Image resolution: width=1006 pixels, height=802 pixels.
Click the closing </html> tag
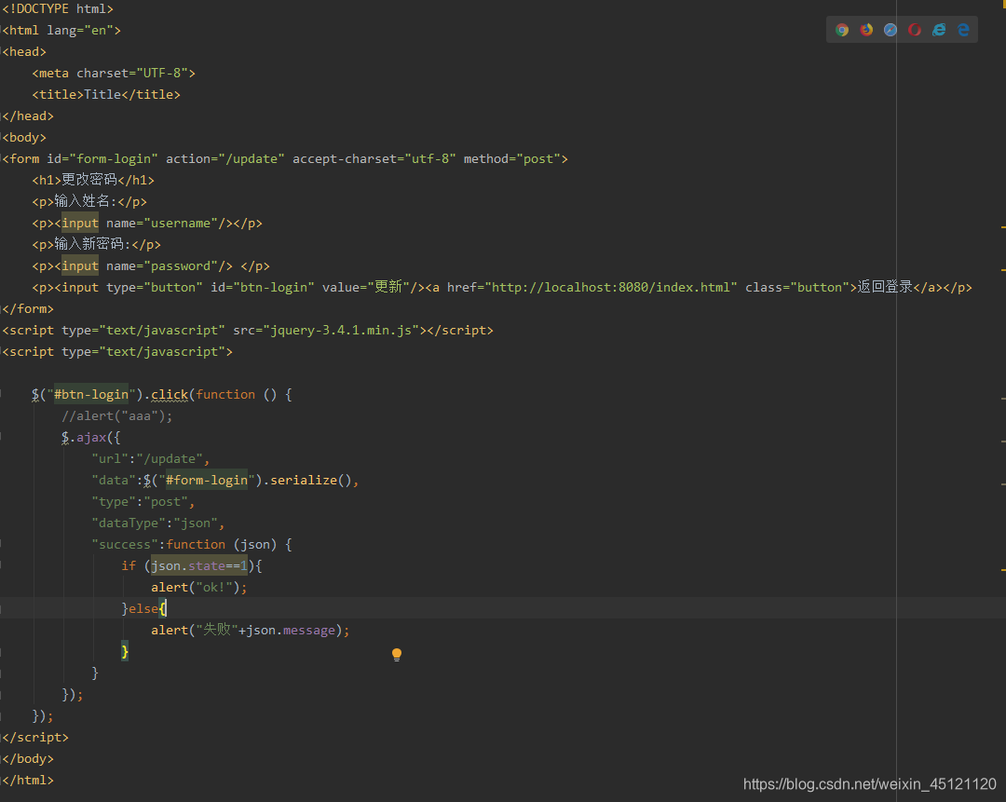[28, 781]
